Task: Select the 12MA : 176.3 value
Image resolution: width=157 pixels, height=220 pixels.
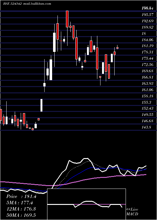Action: (21, 209)
